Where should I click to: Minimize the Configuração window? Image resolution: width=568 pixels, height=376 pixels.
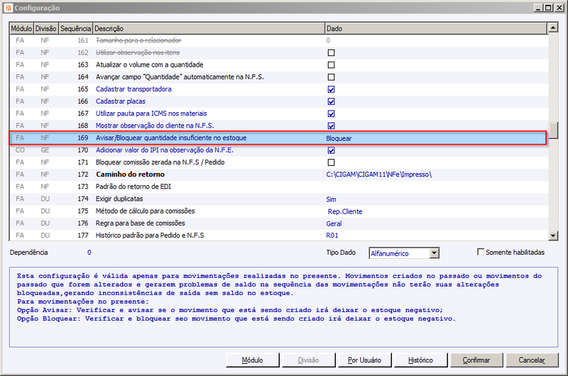coord(538,8)
